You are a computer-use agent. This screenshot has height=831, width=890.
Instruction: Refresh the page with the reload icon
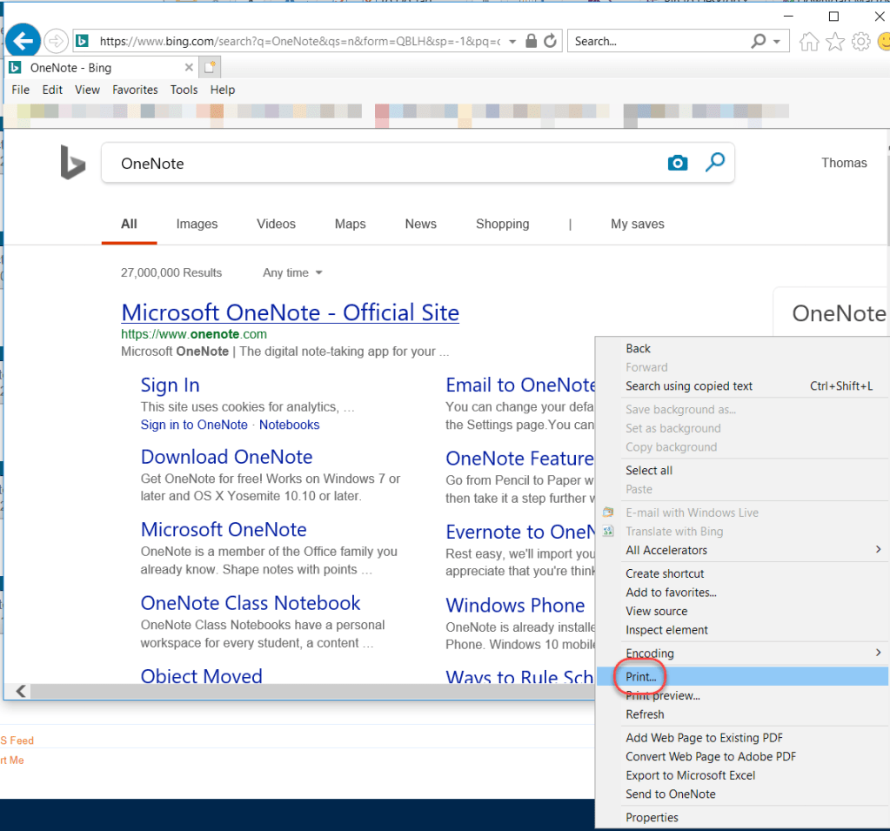549,40
